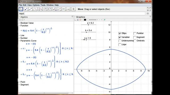170x95 pixels.
Task: Click the green pin icon in stylebar
Action: coord(104,20)
